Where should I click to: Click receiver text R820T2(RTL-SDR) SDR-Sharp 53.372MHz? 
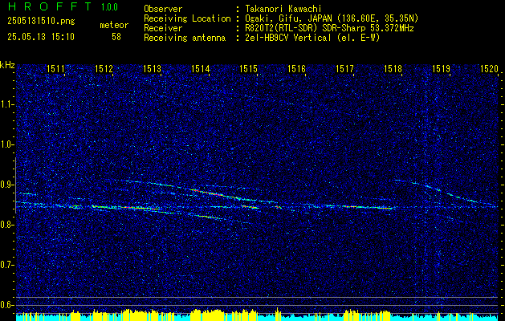329,28
